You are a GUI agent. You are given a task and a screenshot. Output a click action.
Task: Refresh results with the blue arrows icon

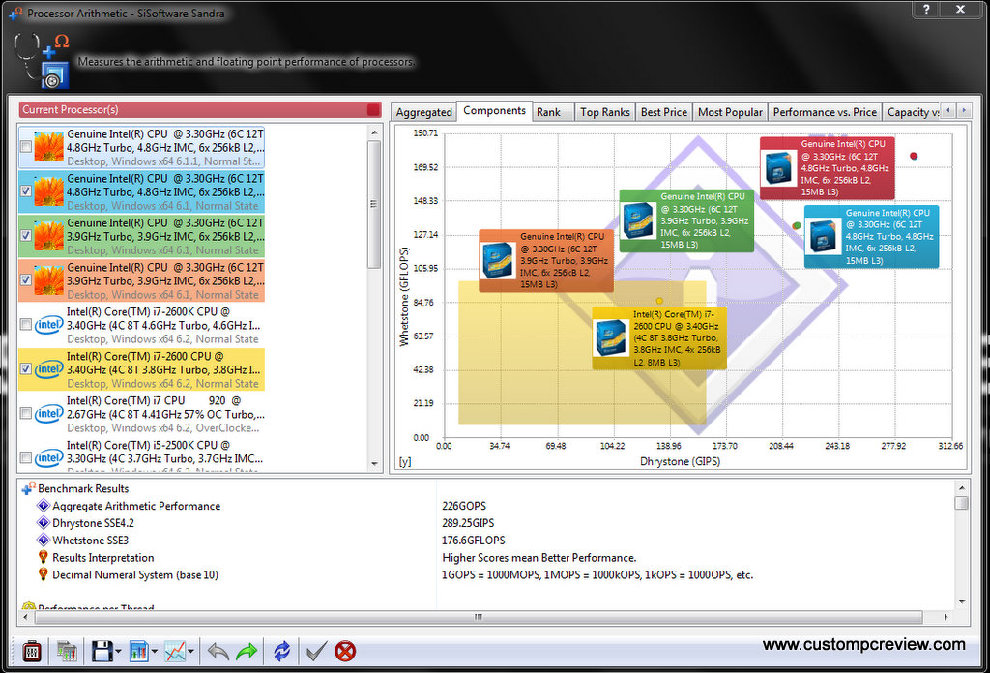[x=281, y=651]
